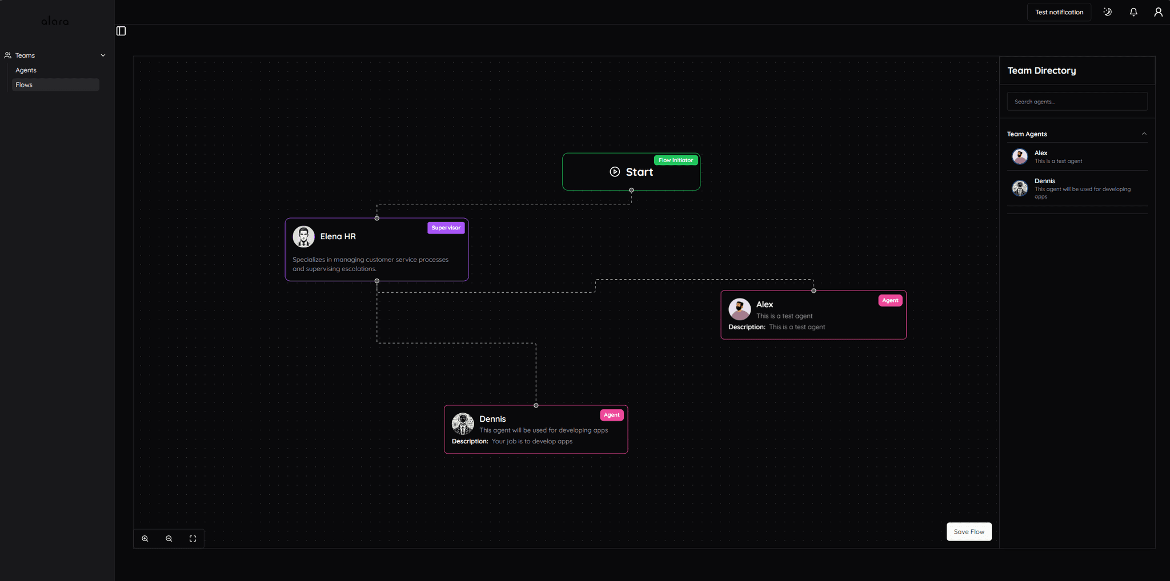The image size is (1170, 581).
Task: Collapse the Team Agents list chevron
Action: [x=1144, y=134]
